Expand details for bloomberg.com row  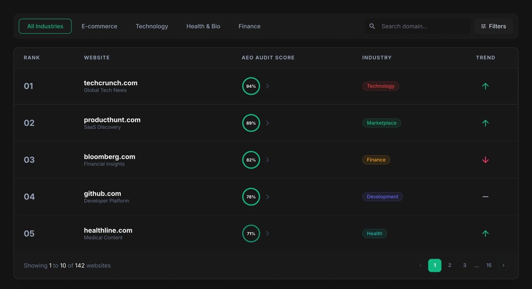pyautogui.click(x=267, y=160)
